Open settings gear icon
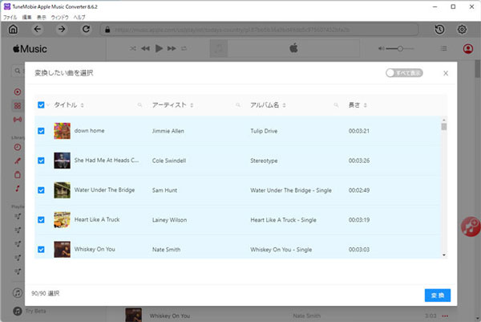Viewport: 481px width, 322px height. tap(462, 30)
